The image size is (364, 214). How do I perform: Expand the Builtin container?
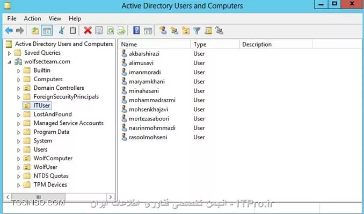coord(19,71)
